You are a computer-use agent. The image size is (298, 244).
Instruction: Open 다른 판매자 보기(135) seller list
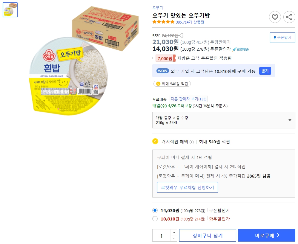(x=189, y=99)
